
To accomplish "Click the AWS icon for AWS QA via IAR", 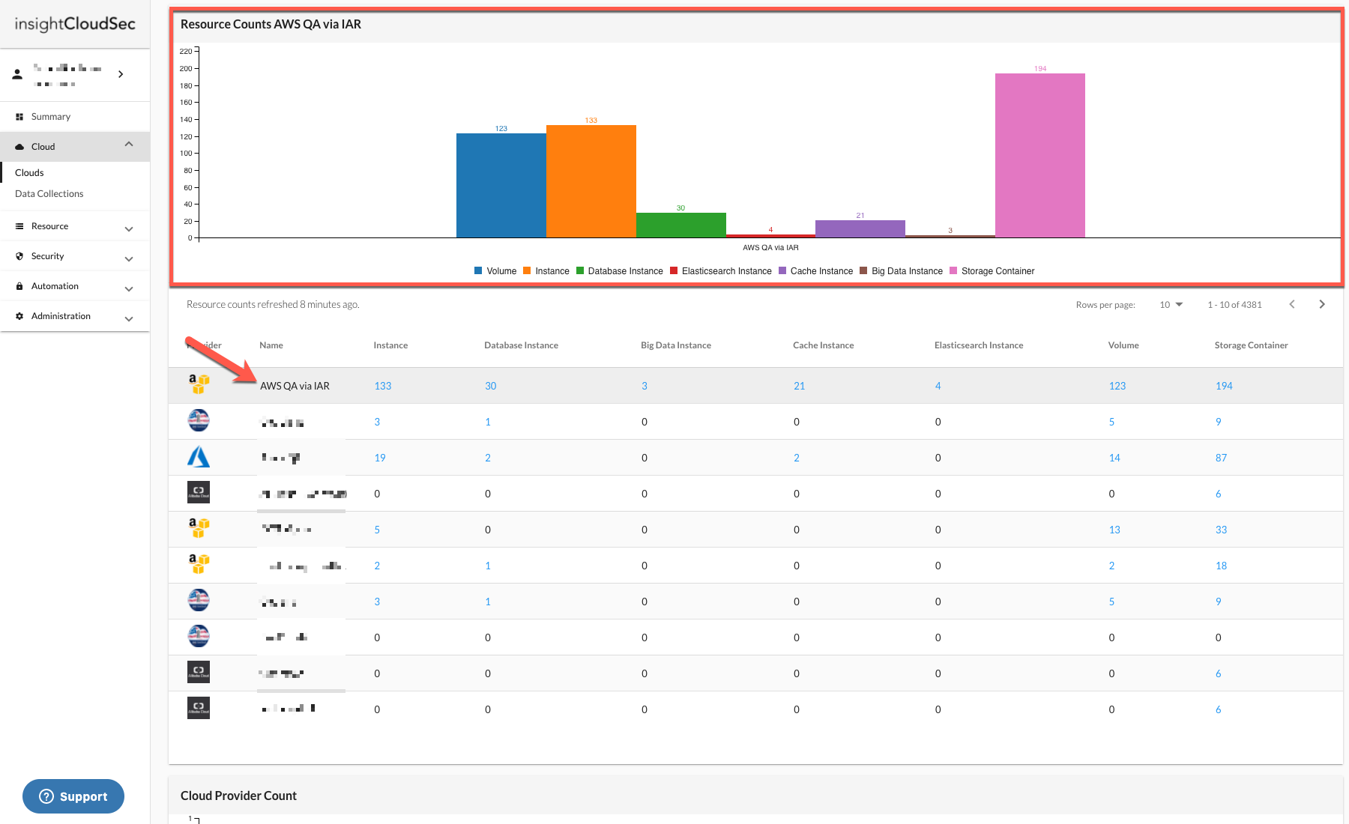I will click(199, 384).
